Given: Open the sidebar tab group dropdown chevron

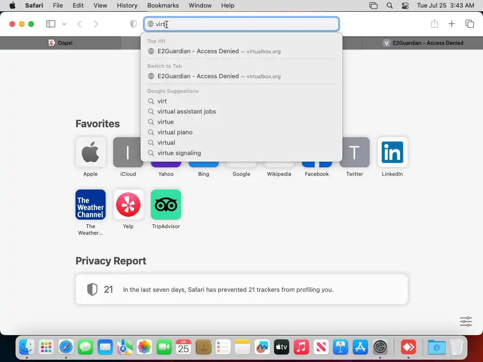Looking at the screenshot, I should pos(64,24).
